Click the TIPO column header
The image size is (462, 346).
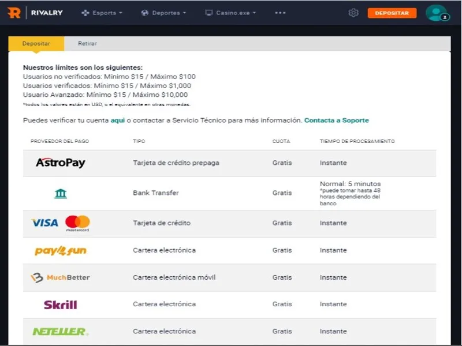tap(139, 141)
